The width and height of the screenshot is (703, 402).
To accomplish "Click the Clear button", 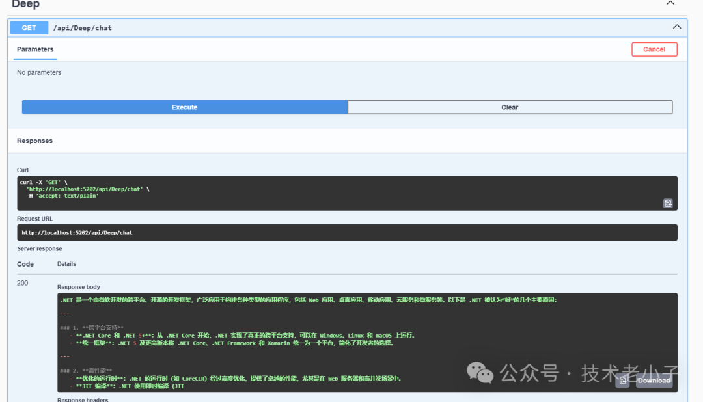I will pos(510,107).
